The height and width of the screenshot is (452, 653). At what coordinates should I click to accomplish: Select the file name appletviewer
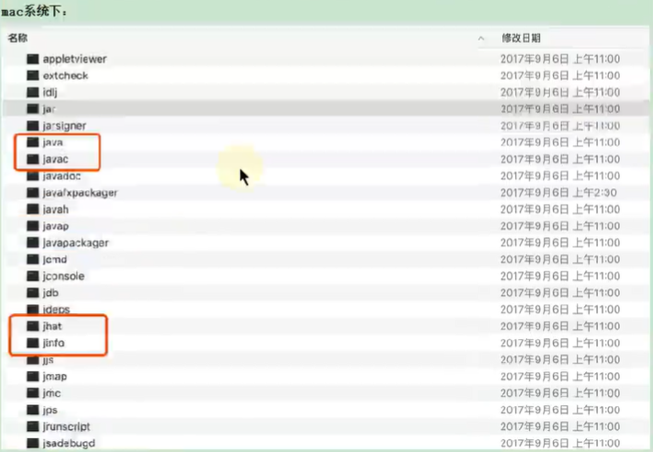tap(75, 59)
